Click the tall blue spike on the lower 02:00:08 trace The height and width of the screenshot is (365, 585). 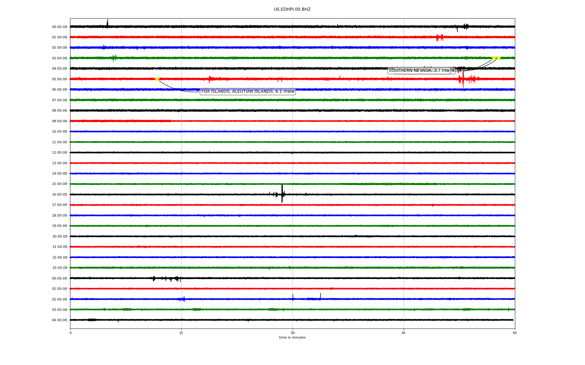(320, 296)
